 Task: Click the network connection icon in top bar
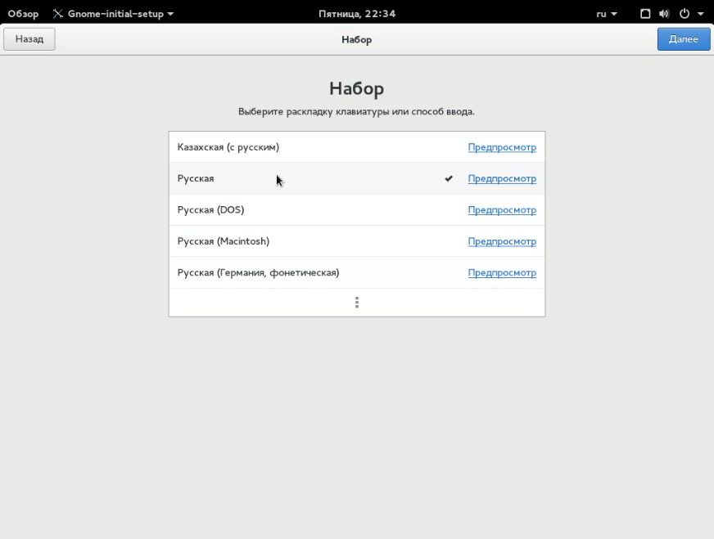(x=645, y=14)
